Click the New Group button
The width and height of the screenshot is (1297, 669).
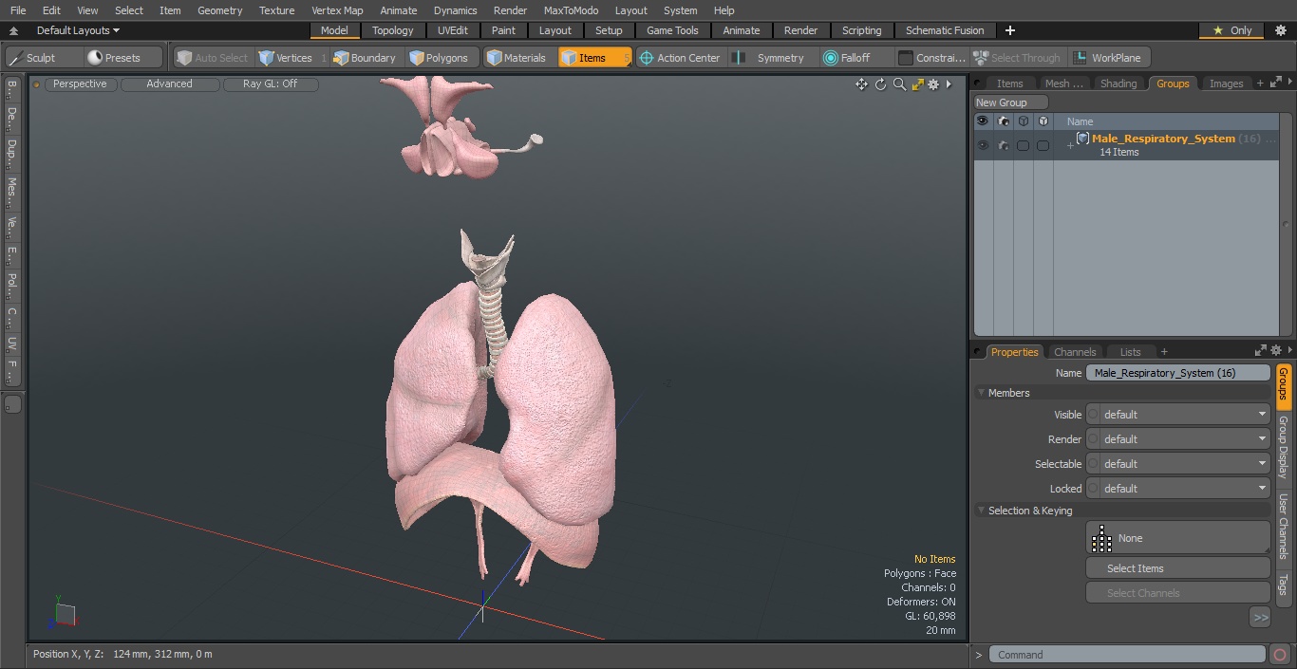click(1010, 102)
